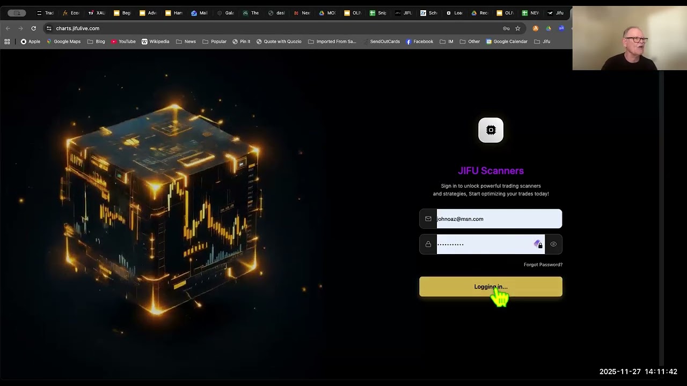Switch to the Snip browser tab
The height and width of the screenshot is (386, 687).
click(x=378, y=13)
